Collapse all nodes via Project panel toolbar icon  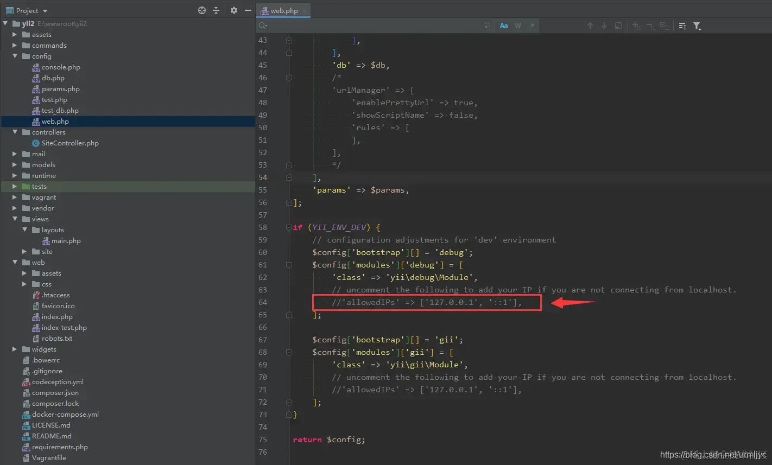tap(216, 10)
